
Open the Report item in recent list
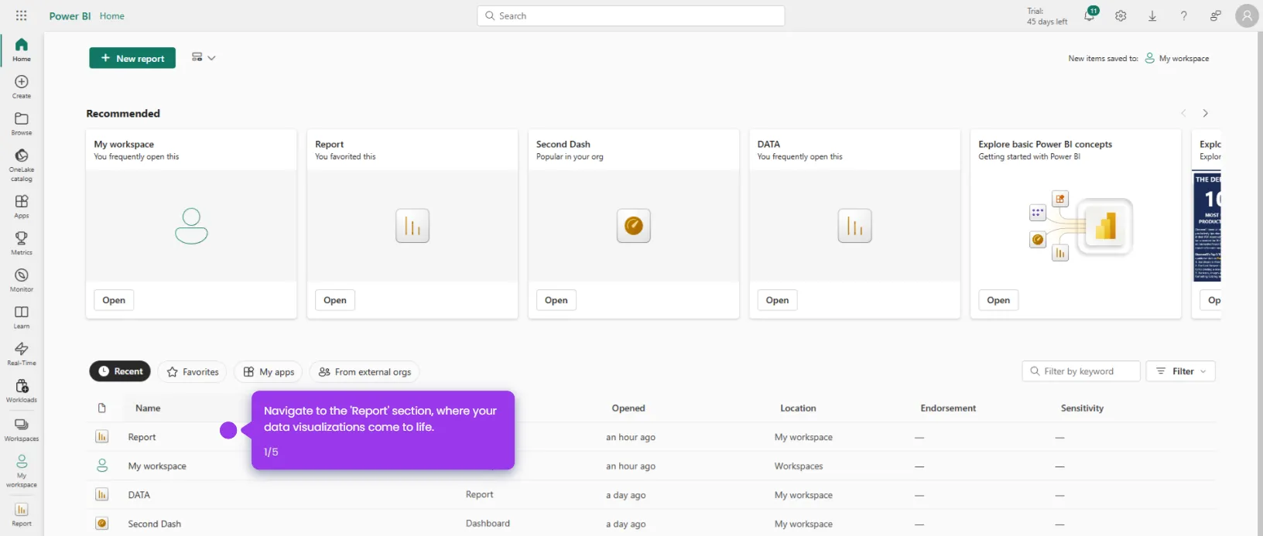(142, 437)
